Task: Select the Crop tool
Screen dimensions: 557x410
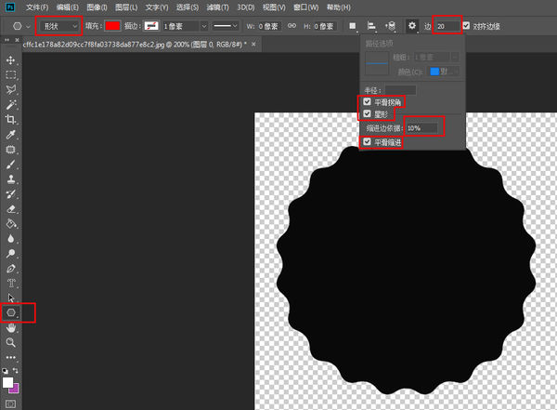Action: (x=10, y=119)
